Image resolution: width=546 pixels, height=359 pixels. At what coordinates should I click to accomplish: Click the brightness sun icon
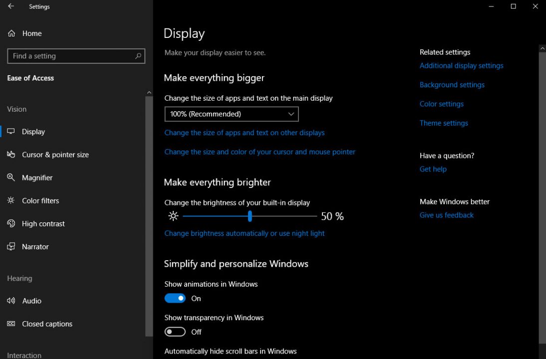[173, 216]
